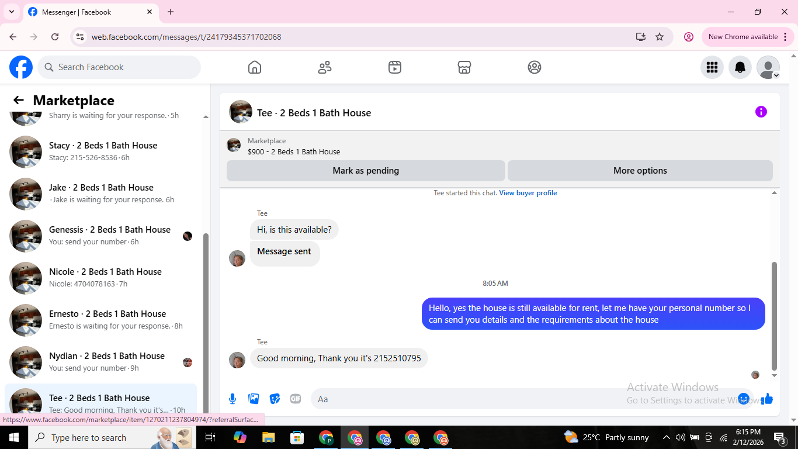Image resolution: width=798 pixels, height=449 pixels.
Task: Click Tee's message with phone number
Action: [339, 358]
